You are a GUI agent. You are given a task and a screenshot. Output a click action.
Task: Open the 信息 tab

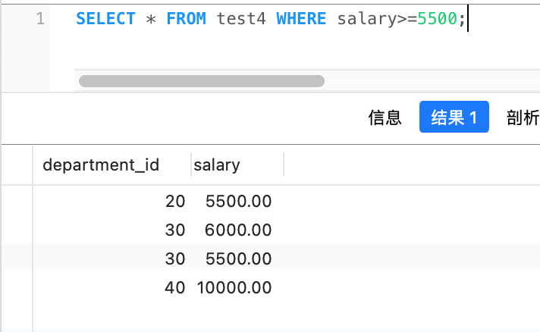click(x=385, y=117)
